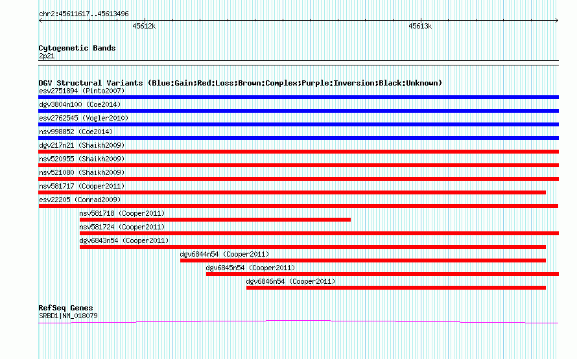Select the red bar under esv22205

pyautogui.click(x=298, y=206)
